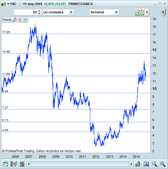Screen dimensions: 168x169
Task: Open the instrument info icon next to FNC
Action: [20, 4]
